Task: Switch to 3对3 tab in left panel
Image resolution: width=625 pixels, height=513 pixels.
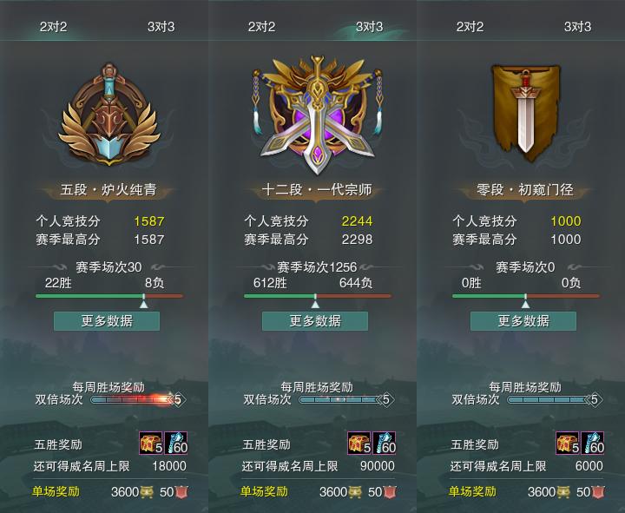Action: [161, 27]
